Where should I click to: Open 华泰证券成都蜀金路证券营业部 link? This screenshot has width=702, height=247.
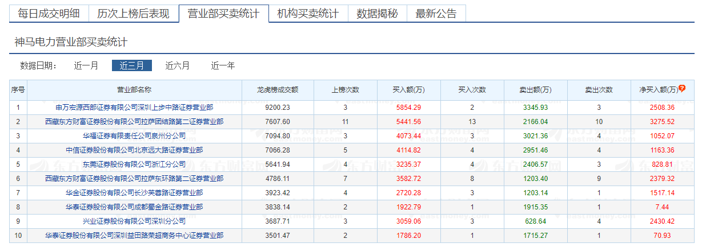tap(134, 207)
